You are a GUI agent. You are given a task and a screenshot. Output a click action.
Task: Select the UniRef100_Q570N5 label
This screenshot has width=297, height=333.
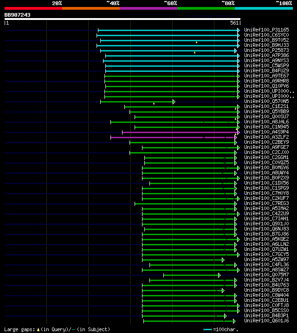point(266,101)
